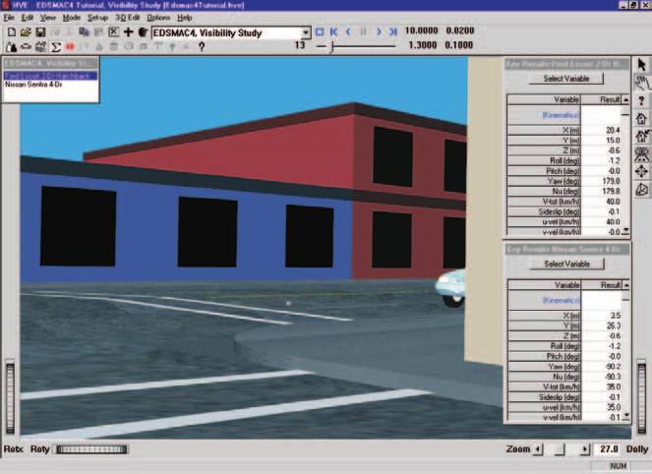Screen dimensions: 652x474
Task: Select the Sigma event editor icon
Action: click(55, 46)
